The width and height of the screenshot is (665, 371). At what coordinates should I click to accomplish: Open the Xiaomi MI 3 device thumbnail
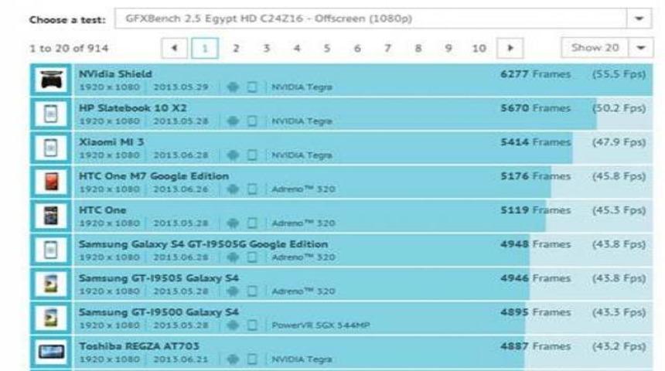[51, 148]
